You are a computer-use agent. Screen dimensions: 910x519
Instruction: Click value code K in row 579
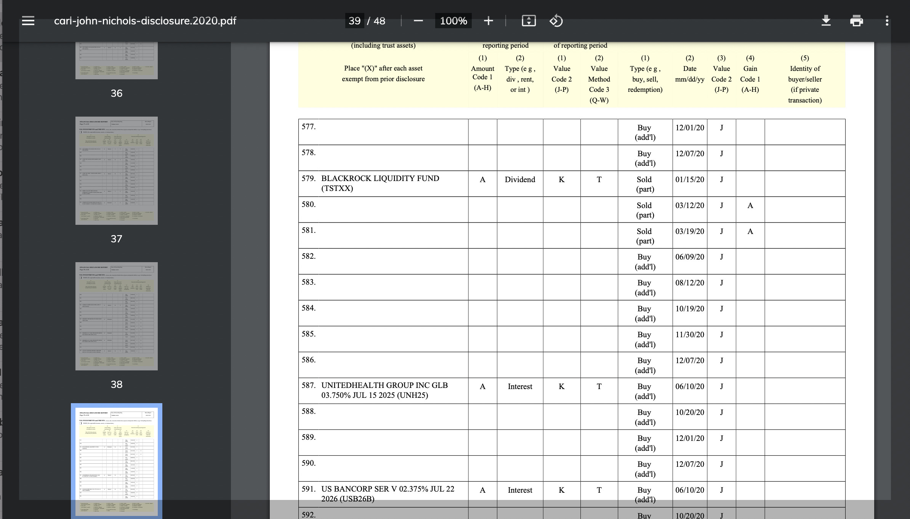click(562, 179)
